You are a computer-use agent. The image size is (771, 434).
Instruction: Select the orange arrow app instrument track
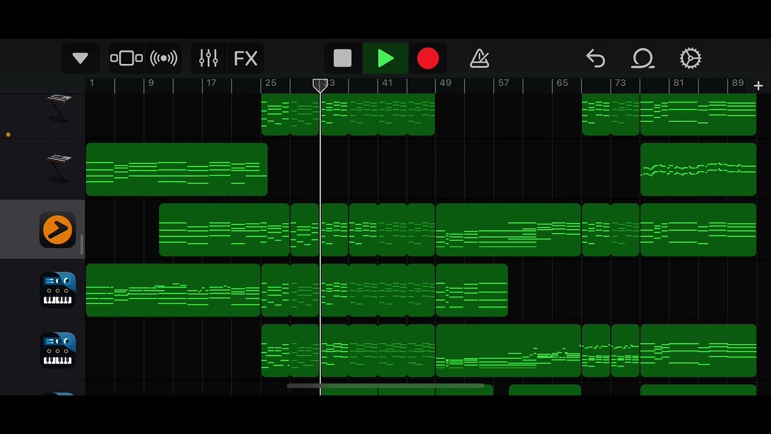[x=58, y=230]
